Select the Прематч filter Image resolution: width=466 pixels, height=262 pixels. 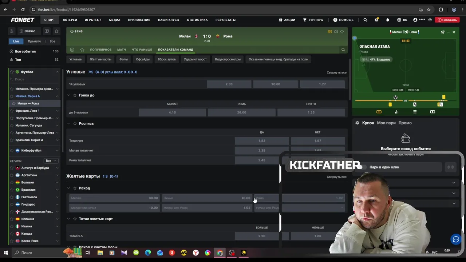[x=34, y=41]
